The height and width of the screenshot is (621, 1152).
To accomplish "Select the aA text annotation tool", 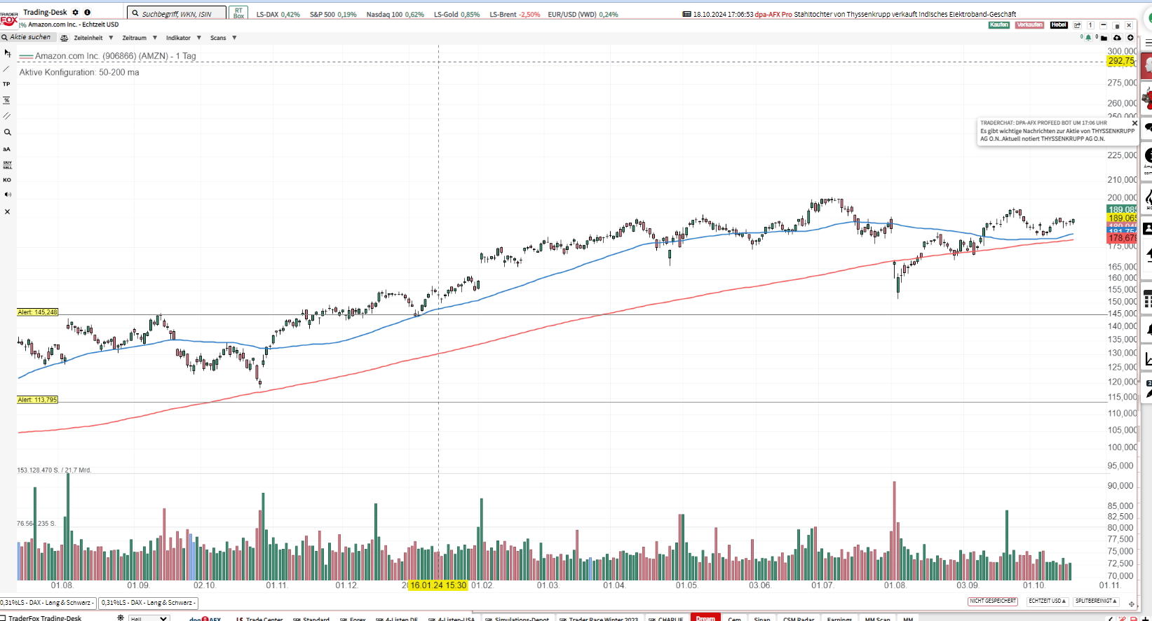I will point(6,149).
